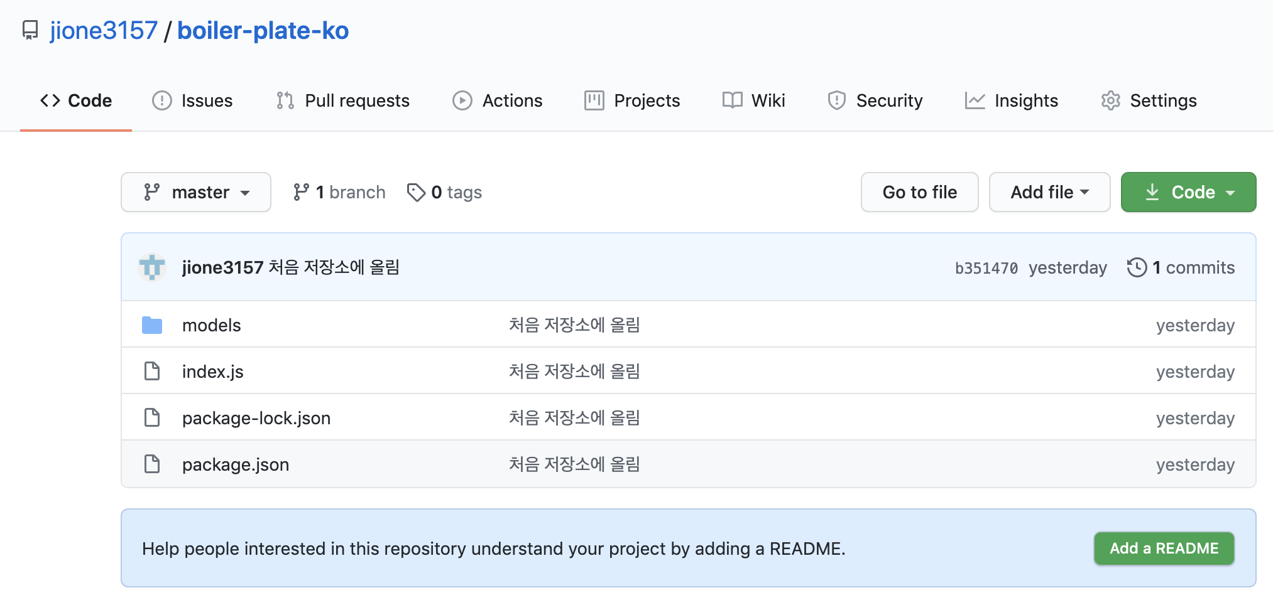Screen dimensions: 1273x605
Task: Click the Settings gear icon
Action: pyautogui.click(x=1111, y=100)
